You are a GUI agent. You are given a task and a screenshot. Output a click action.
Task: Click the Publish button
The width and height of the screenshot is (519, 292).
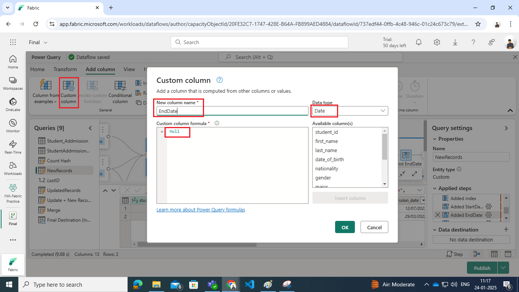coord(482,268)
